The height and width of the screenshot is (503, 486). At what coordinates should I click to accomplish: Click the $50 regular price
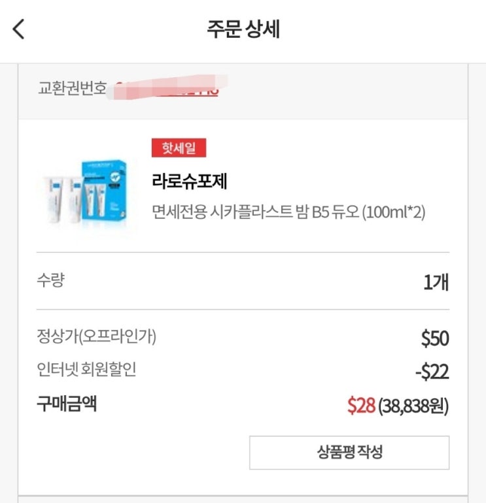coord(435,339)
